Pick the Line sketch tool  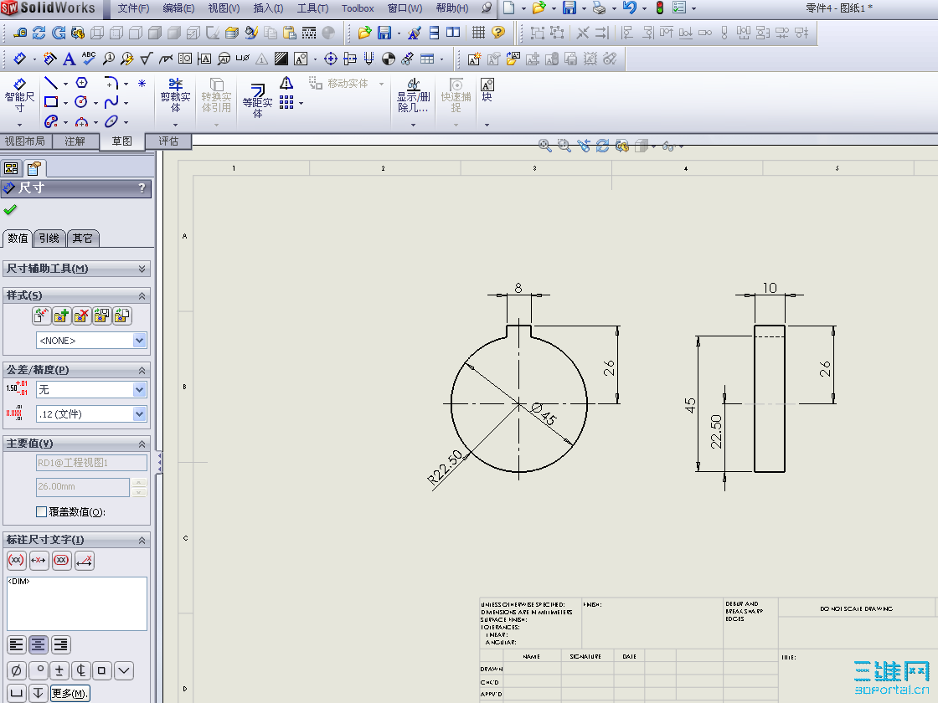point(51,83)
